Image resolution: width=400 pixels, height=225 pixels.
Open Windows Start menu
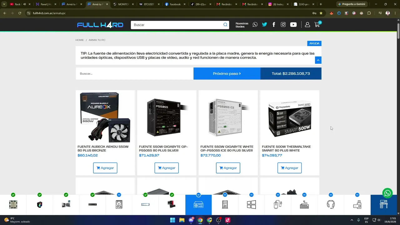point(172,220)
